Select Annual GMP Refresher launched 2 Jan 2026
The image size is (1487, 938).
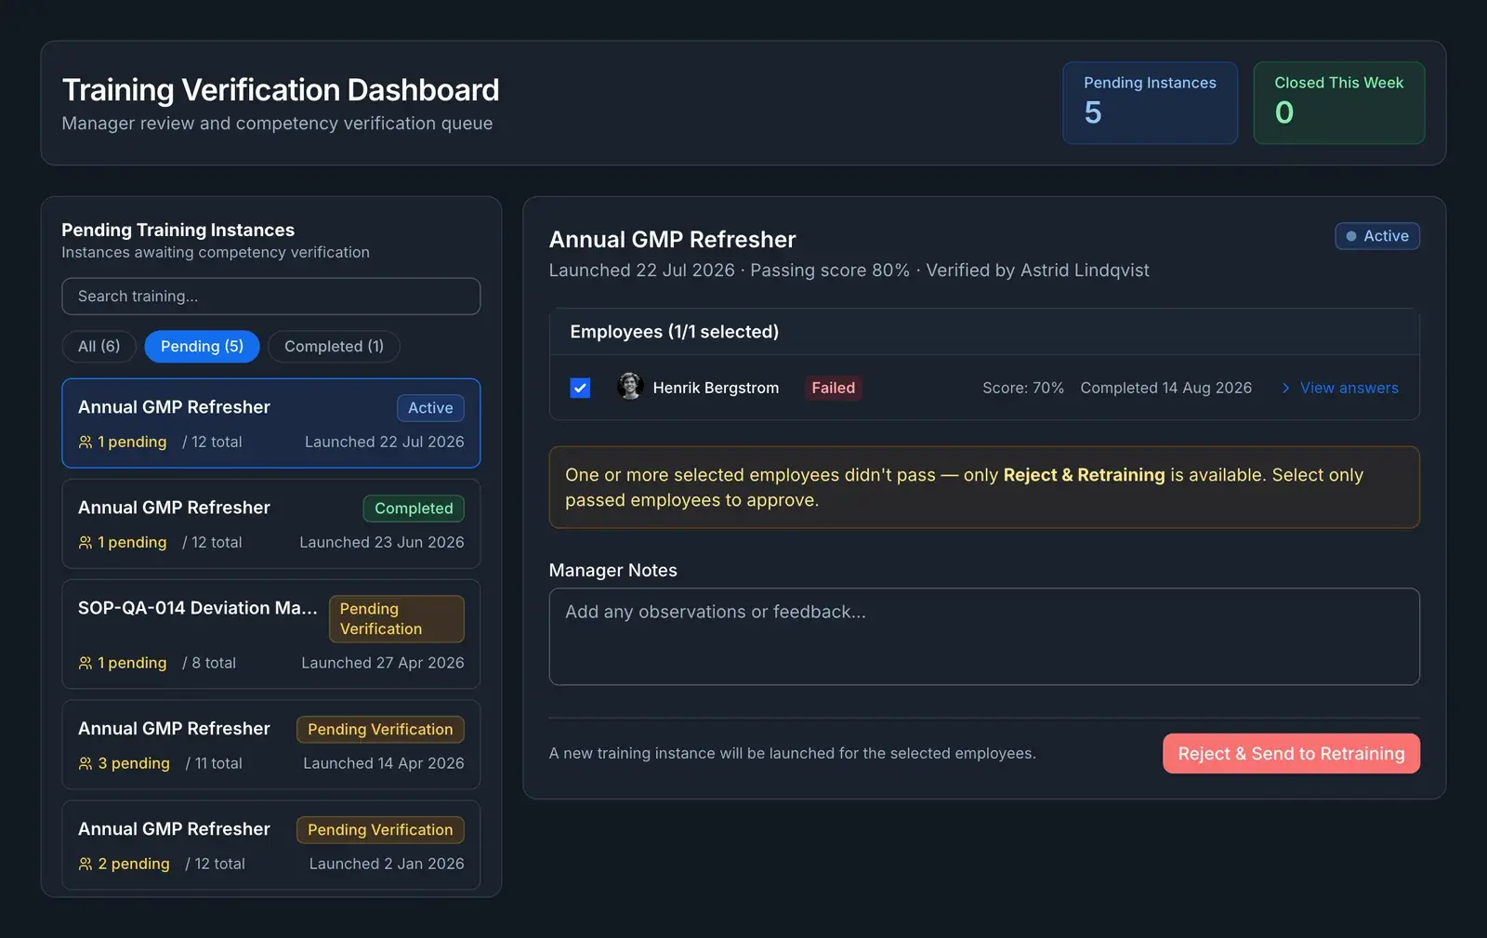pyautogui.click(x=270, y=845)
